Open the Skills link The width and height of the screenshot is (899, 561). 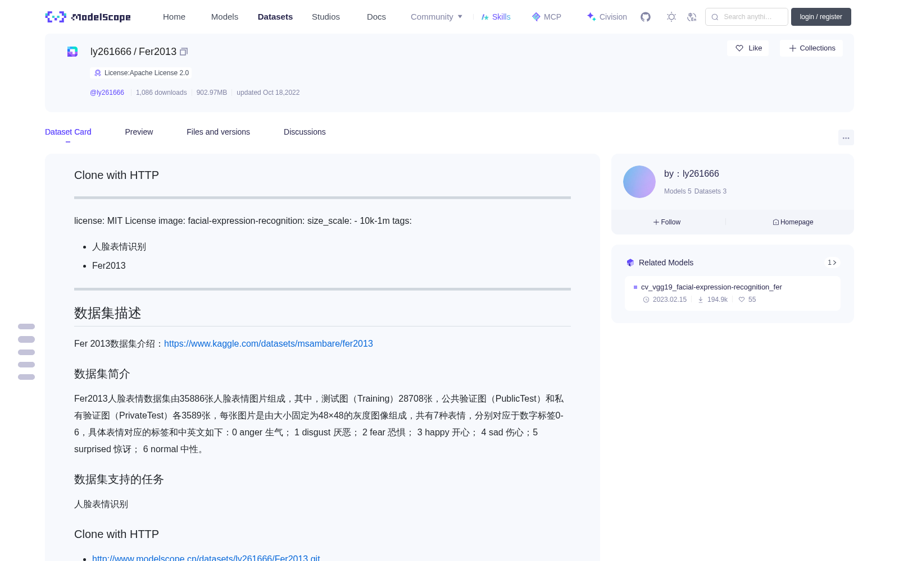click(496, 17)
